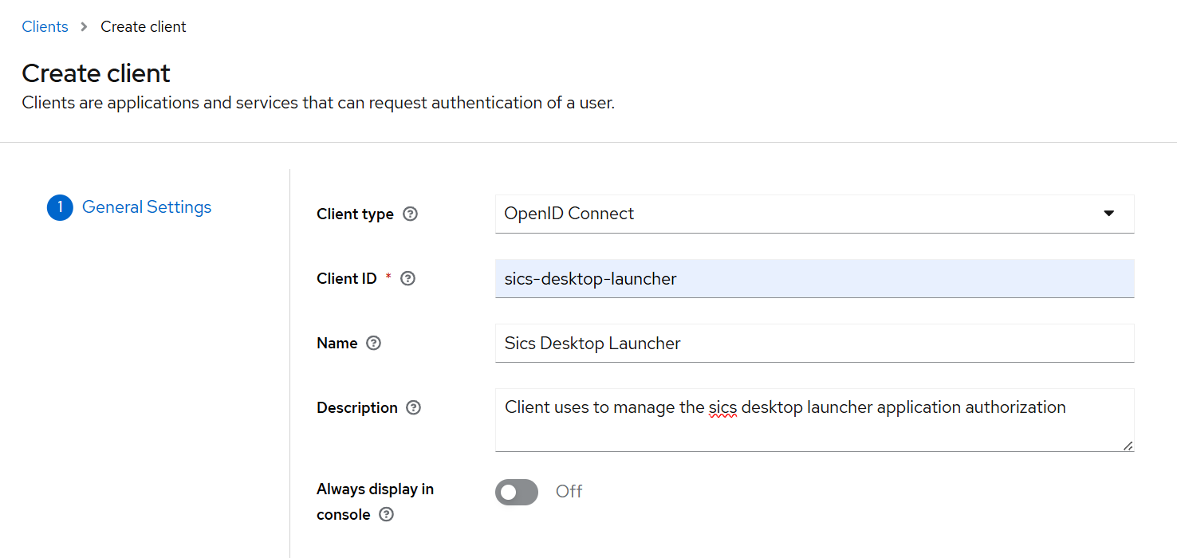
Task: Open help for the Description field
Action: pos(413,407)
